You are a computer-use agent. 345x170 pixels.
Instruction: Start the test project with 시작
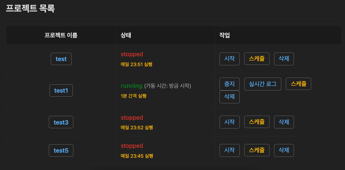click(229, 59)
